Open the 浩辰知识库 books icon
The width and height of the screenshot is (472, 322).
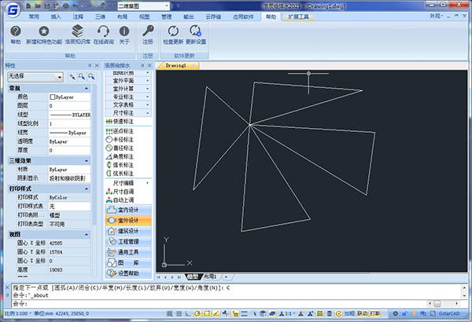(x=76, y=31)
